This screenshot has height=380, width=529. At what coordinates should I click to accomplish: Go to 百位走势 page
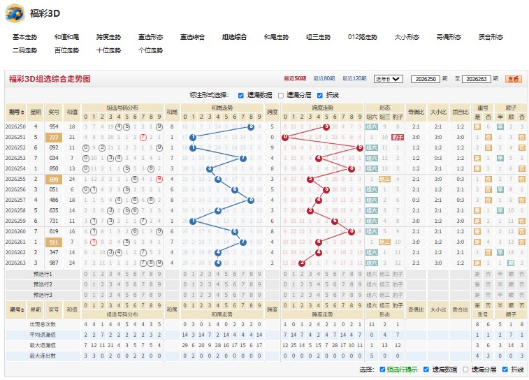pos(66,50)
